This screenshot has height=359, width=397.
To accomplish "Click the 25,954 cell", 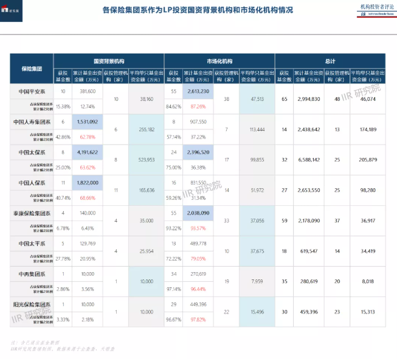I will pos(147,251).
